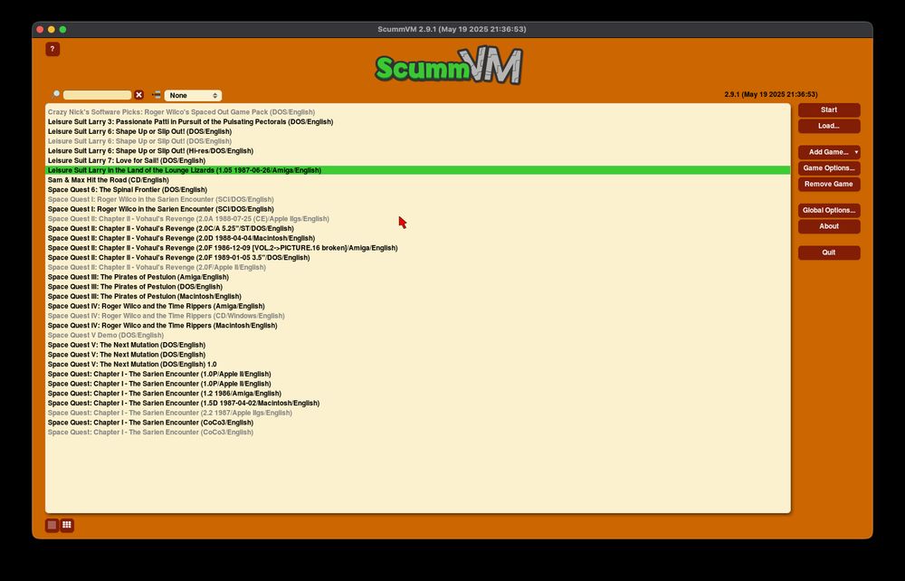Image resolution: width=905 pixels, height=581 pixels.
Task: Click the group-by icon beside None dropdown
Action: pyautogui.click(x=157, y=95)
